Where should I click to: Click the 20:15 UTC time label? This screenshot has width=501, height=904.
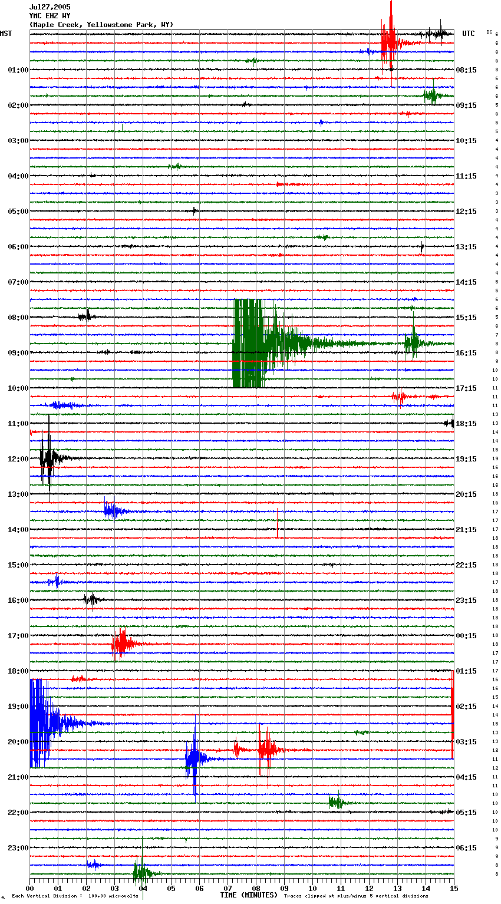[x=466, y=494]
